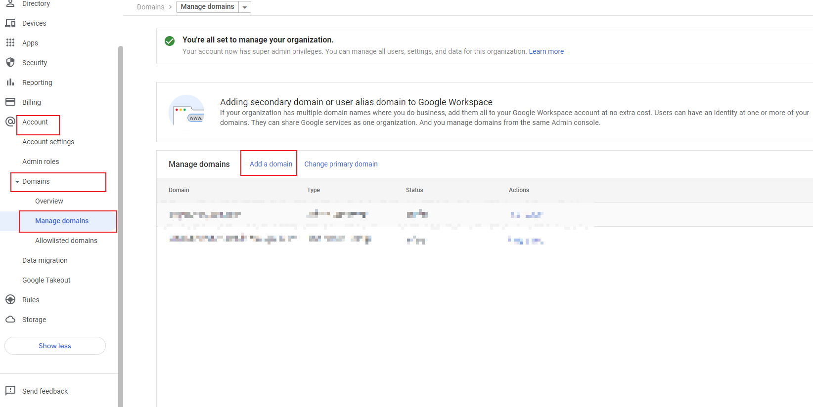Click the Adding secondary domain heading

[x=356, y=102]
